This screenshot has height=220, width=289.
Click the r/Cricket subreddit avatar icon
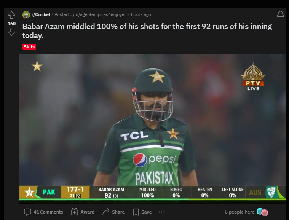tap(26, 14)
